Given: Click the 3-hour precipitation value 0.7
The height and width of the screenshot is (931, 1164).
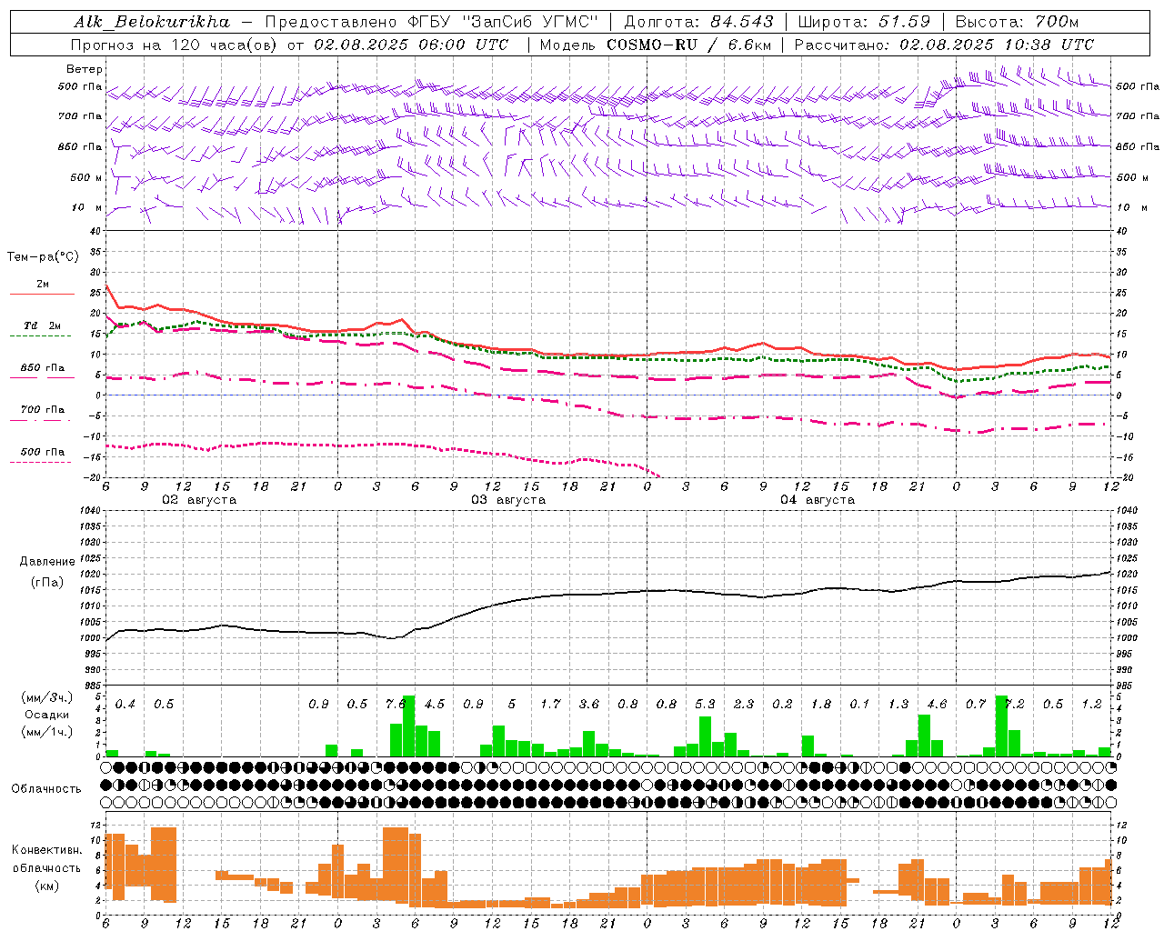Looking at the screenshot, I should pos(976,705).
